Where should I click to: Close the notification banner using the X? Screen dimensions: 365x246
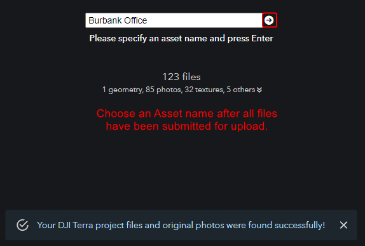click(343, 225)
